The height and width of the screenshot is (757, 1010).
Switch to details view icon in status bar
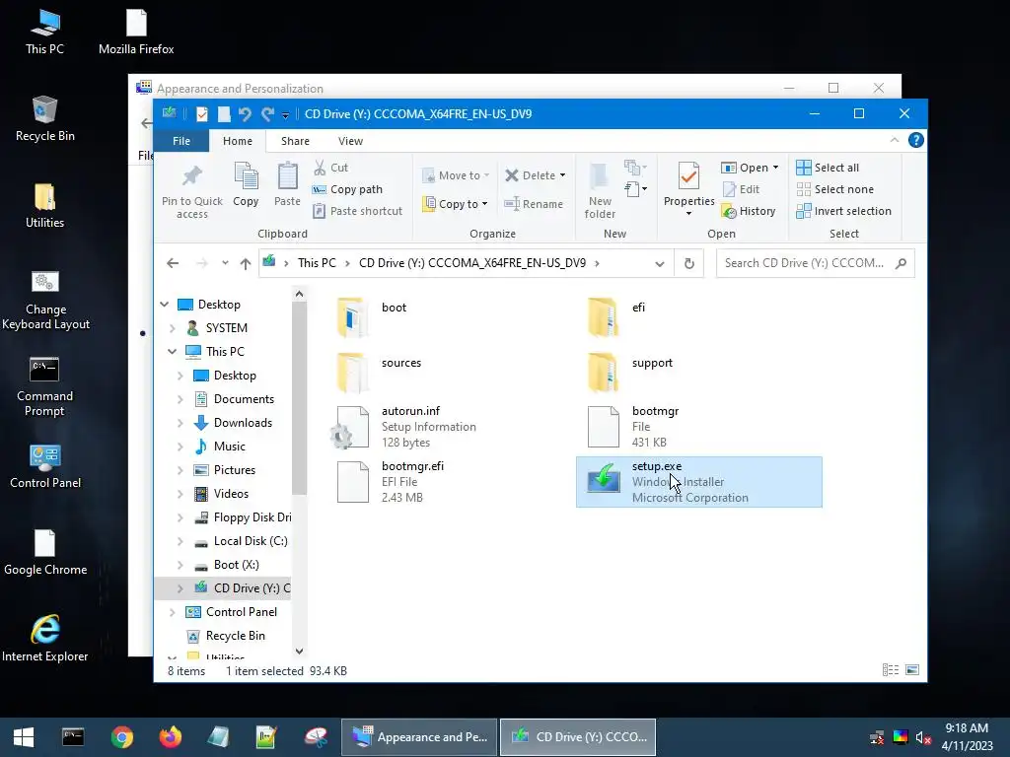point(891,670)
